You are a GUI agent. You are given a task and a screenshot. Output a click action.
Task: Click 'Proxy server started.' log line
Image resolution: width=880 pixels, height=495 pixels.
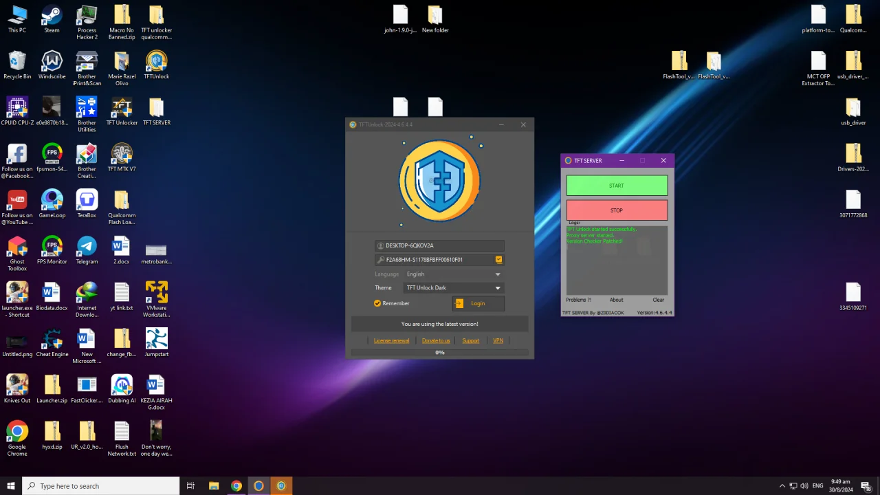(x=590, y=235)
